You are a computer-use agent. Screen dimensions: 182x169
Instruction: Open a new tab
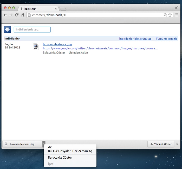pos(63,9)
